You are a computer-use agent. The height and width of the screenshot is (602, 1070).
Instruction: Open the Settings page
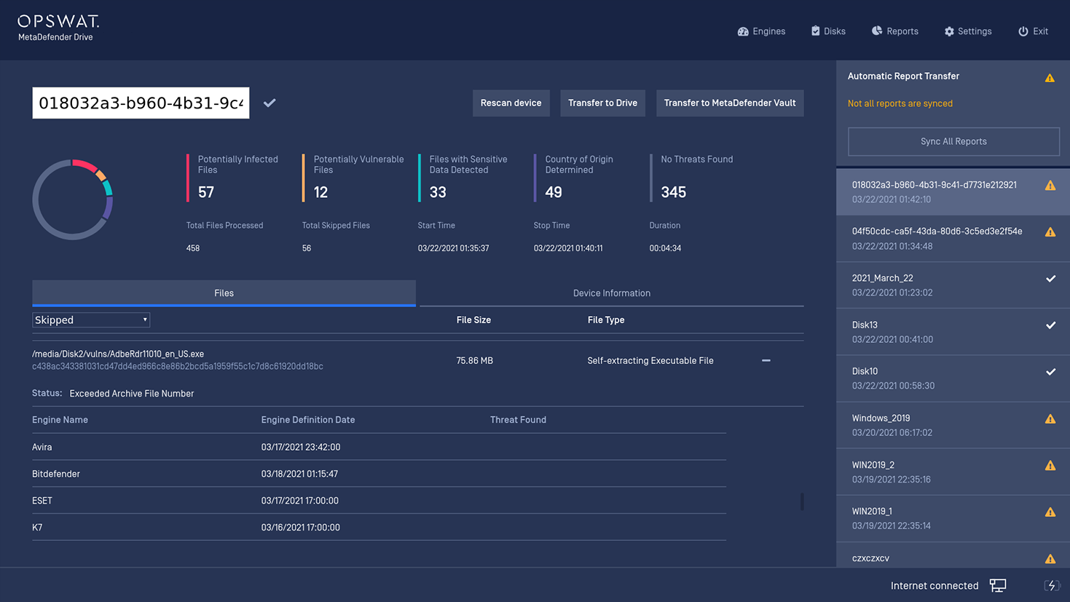pyautogui.click(x=968, y=31)
